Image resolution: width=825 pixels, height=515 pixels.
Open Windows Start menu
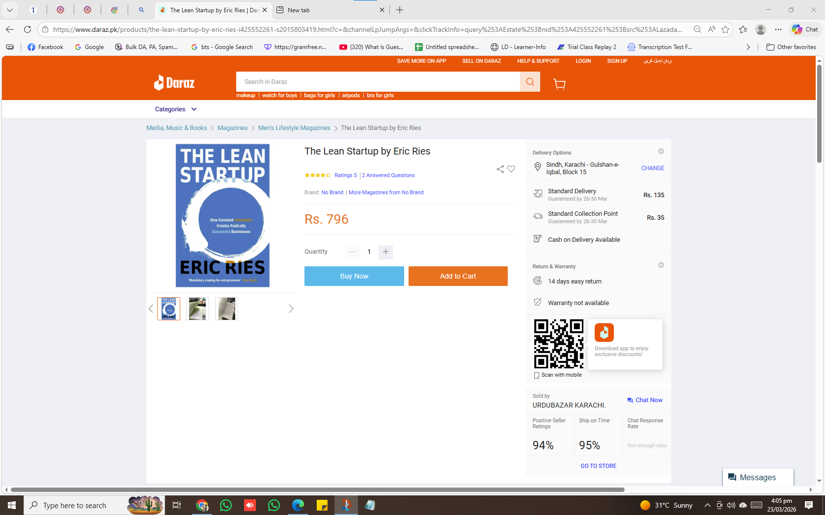pos(12,505)
